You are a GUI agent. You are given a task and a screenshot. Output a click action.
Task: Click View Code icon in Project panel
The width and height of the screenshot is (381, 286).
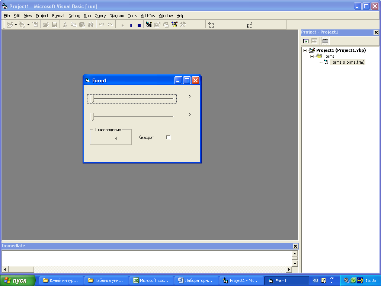point(306,41)
